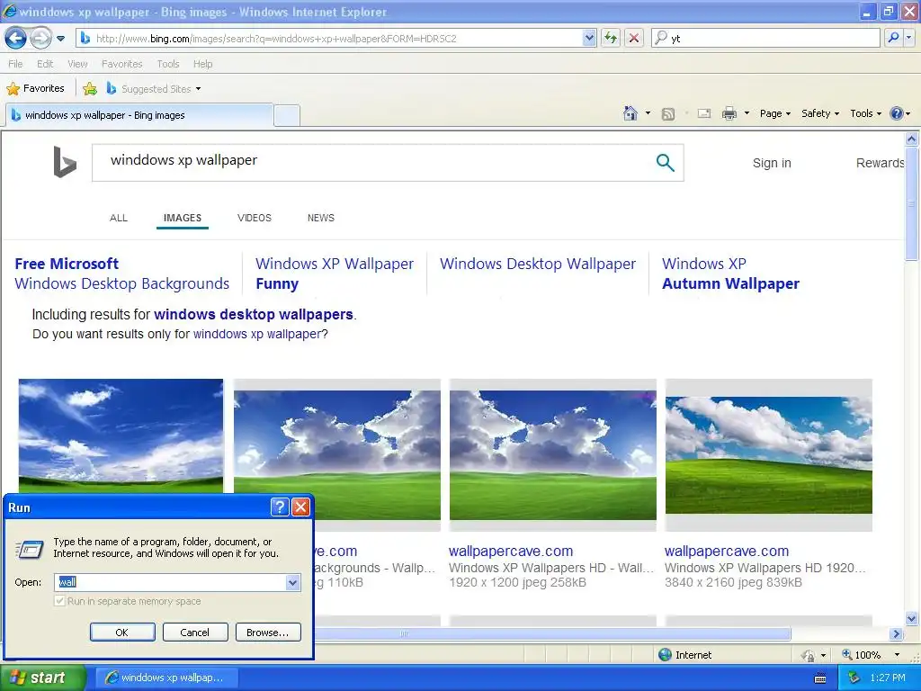Viewport: 921px width, 691px height.
Task: Click the Bing search magnifier icon
Action: [x=665, y=163]
